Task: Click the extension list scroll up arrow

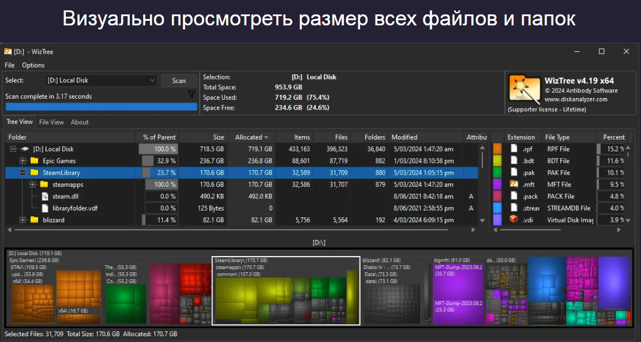Action: [628, 148]
